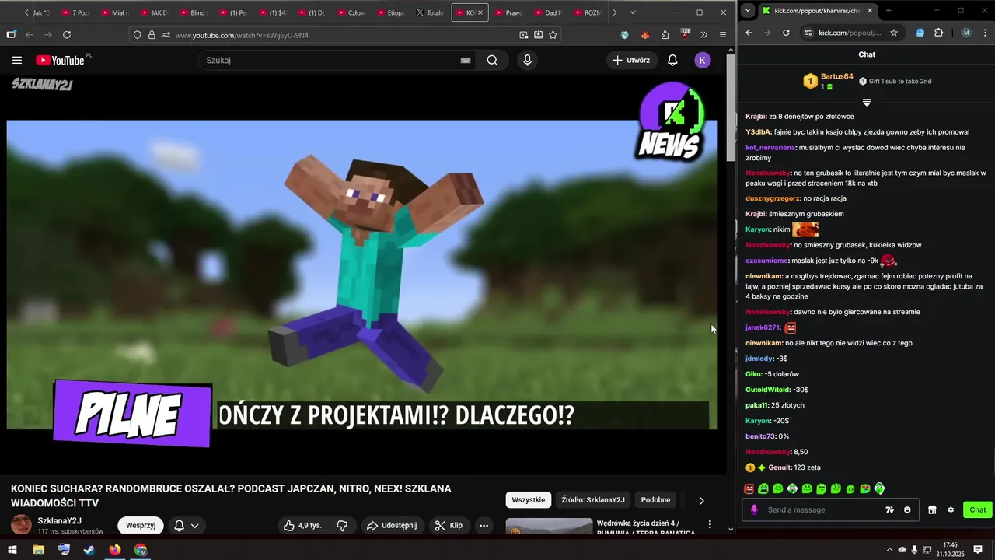
Task: Open Firefox extensions puzzle icon
Action: tap(665, 35)
